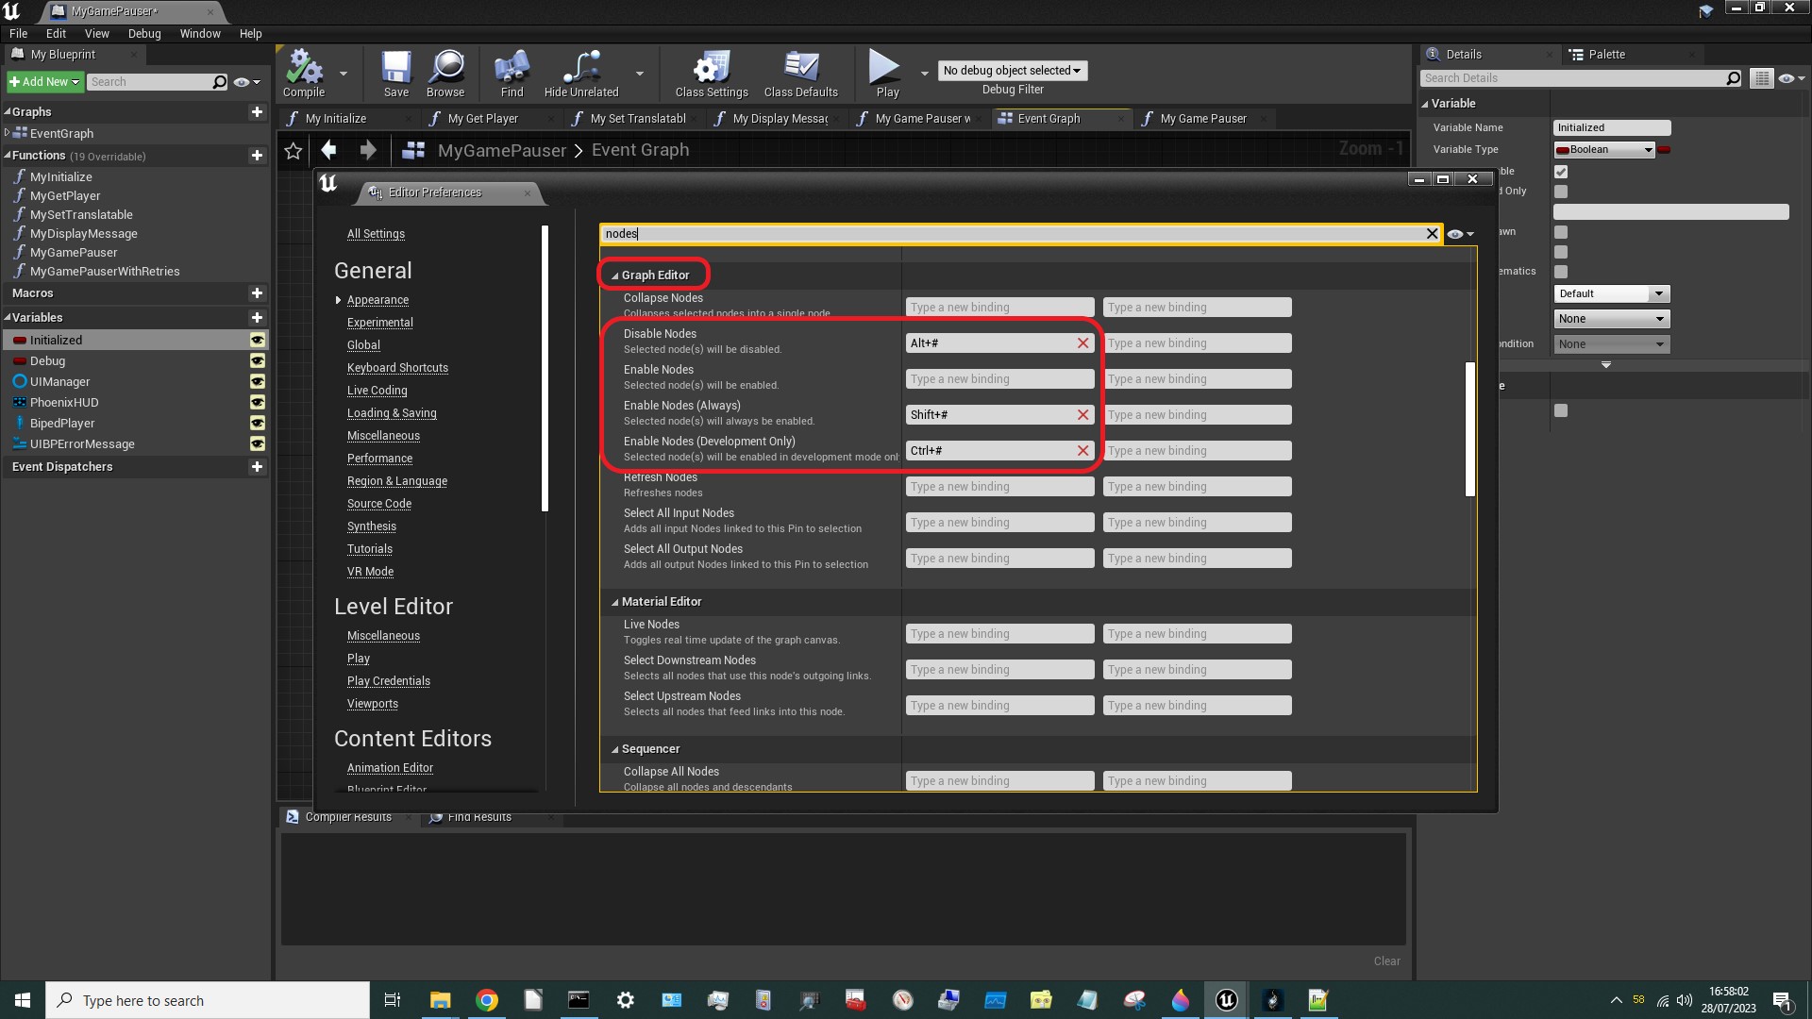
Task: Click the Play button in toolbar
Action: coord(887,74)
